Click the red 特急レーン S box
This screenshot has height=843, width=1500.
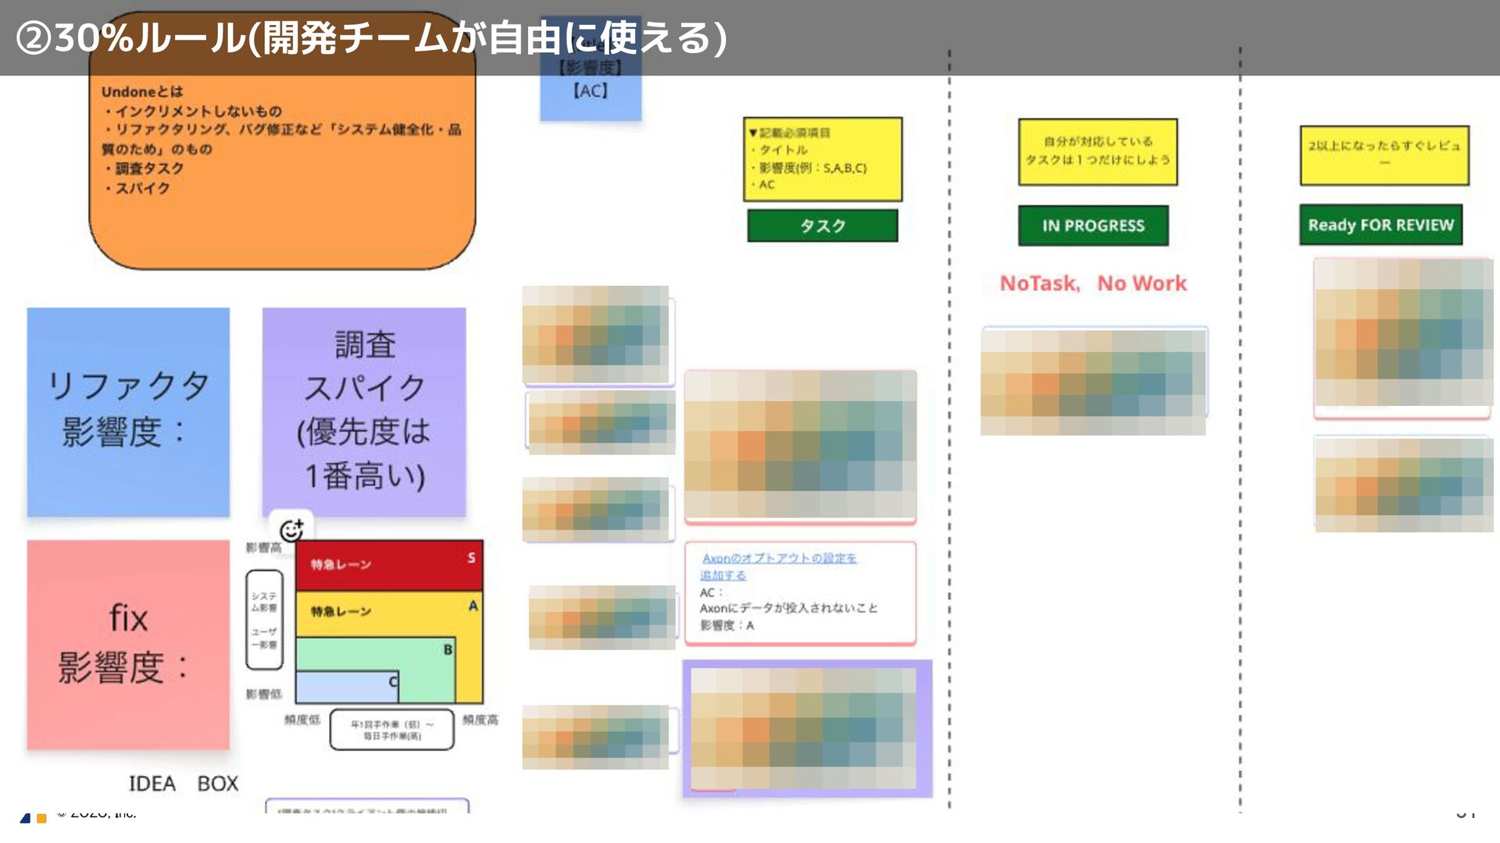(388, 564)
